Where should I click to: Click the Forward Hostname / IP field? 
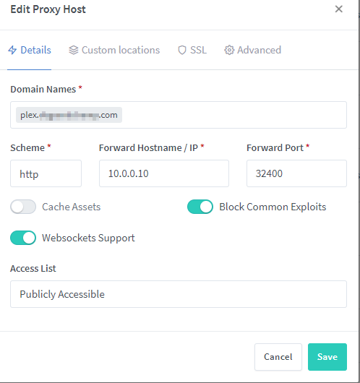tap(164, 173)
